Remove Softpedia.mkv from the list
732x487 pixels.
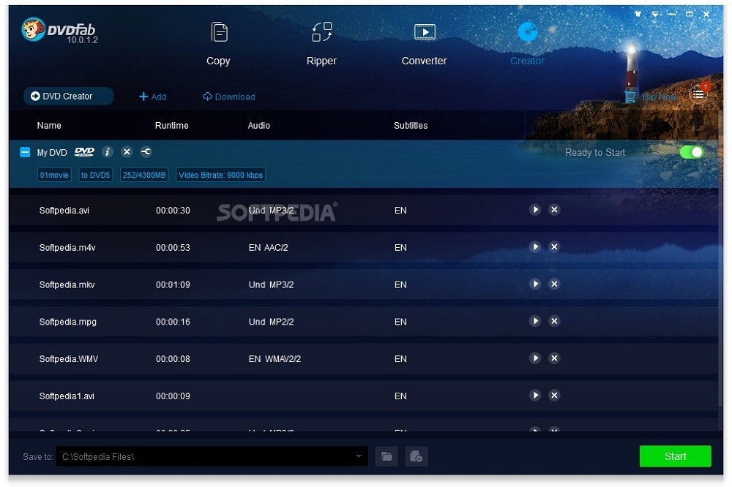coord(554,284)
